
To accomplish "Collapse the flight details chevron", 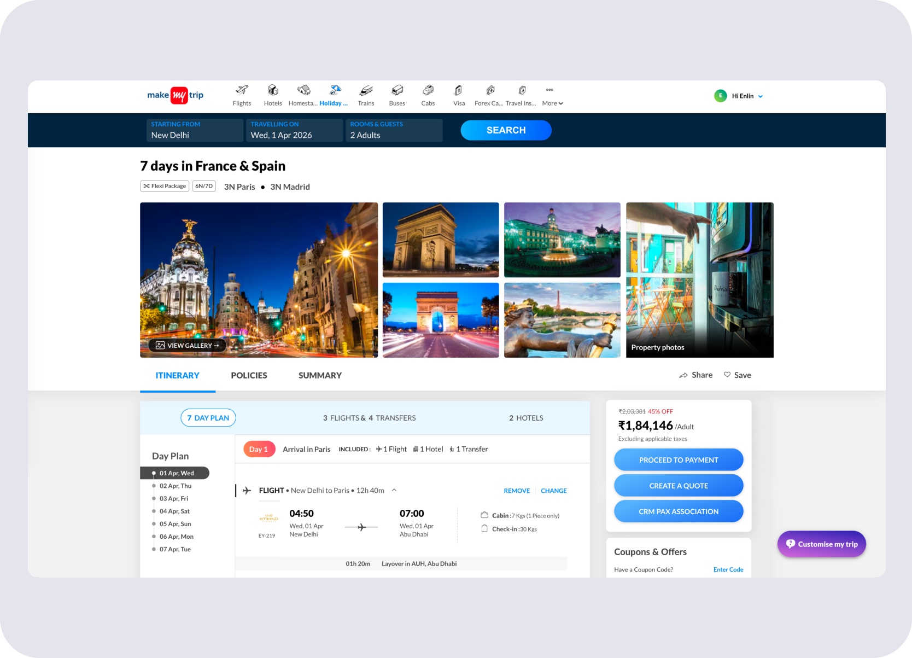I will tap(394, 490).
